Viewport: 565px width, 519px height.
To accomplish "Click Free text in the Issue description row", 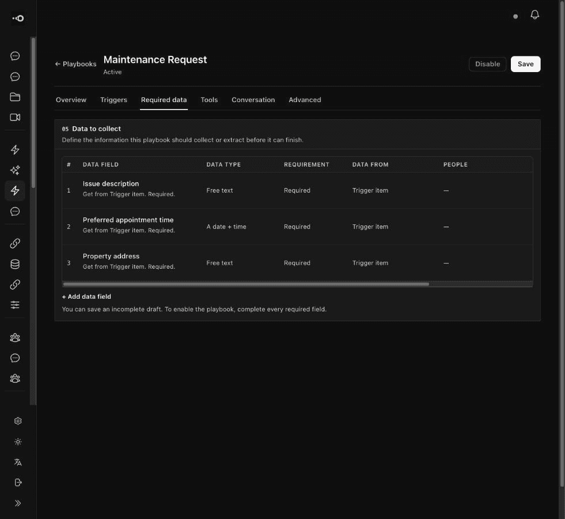I will pos(219,190).
